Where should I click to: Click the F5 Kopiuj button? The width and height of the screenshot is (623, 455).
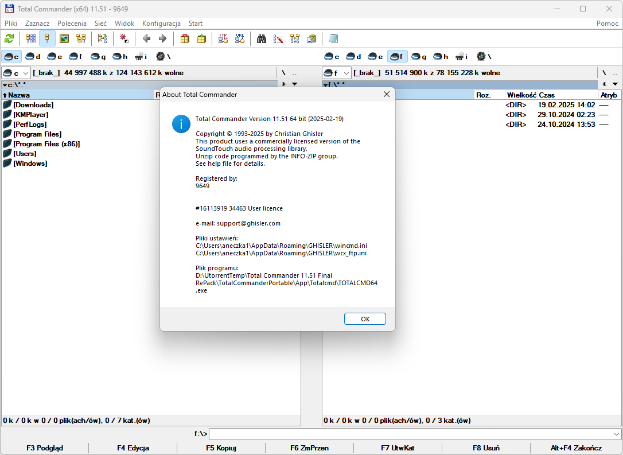(221, 448)
